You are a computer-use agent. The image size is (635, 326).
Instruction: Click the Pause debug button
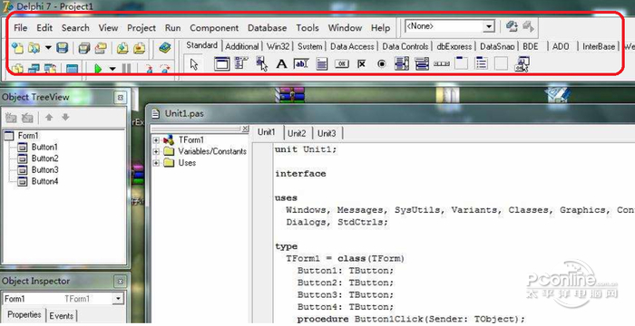point(127,68)
